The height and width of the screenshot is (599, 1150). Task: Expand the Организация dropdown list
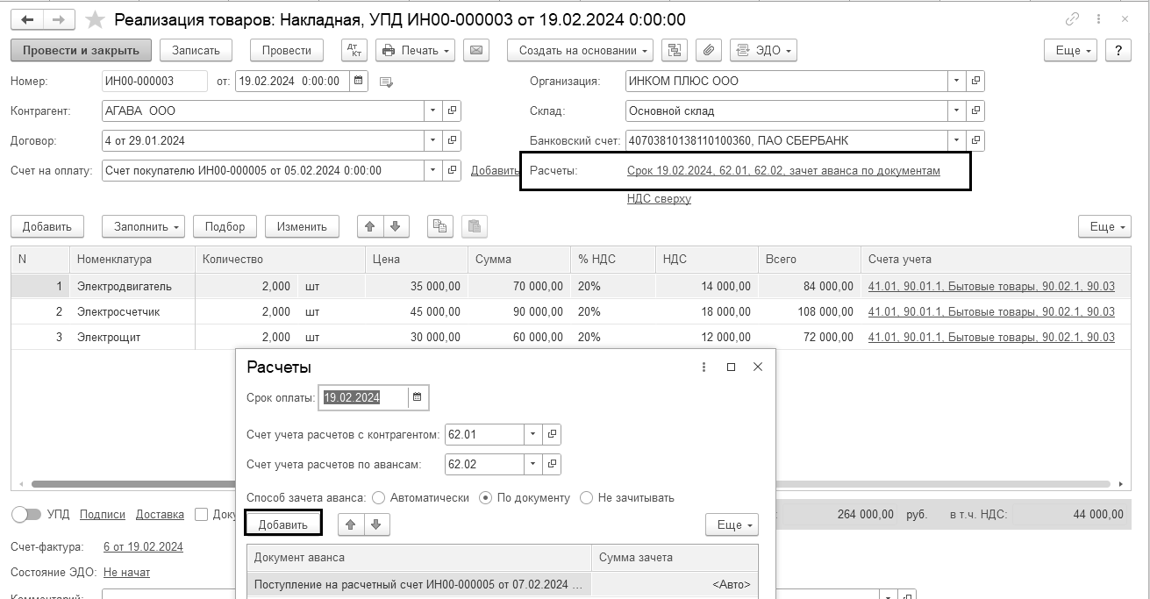tap(955, 81)
